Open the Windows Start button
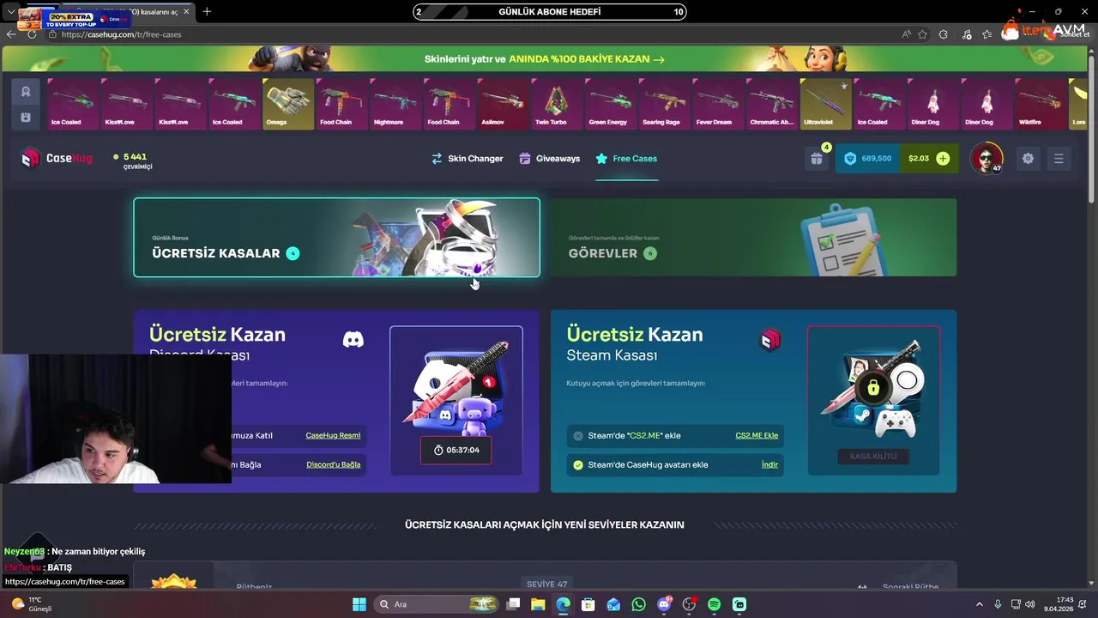The width and height of the screenshot is (1098, 618). [359, 604]
